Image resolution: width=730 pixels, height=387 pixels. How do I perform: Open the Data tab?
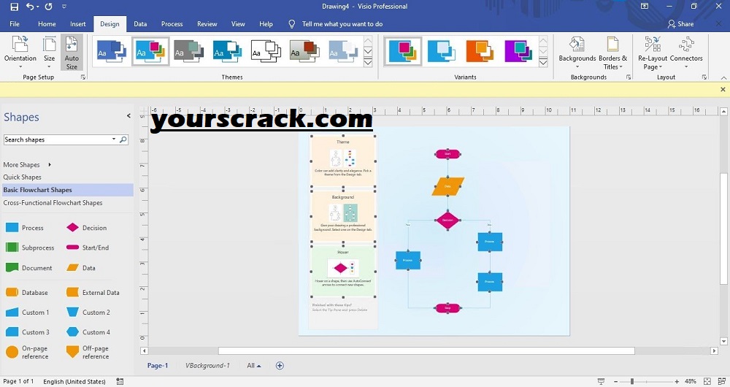click(140, 24)
